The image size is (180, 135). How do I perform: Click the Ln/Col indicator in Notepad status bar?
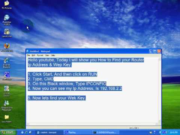134,128
